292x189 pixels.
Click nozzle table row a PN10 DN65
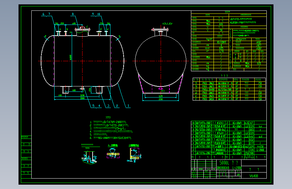click(229, 83)
